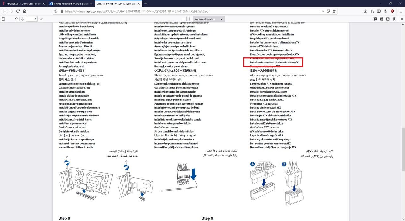This screenshot has width=405, height=221.
Task: Click the site security padlock icon
Action: (62, 11)
